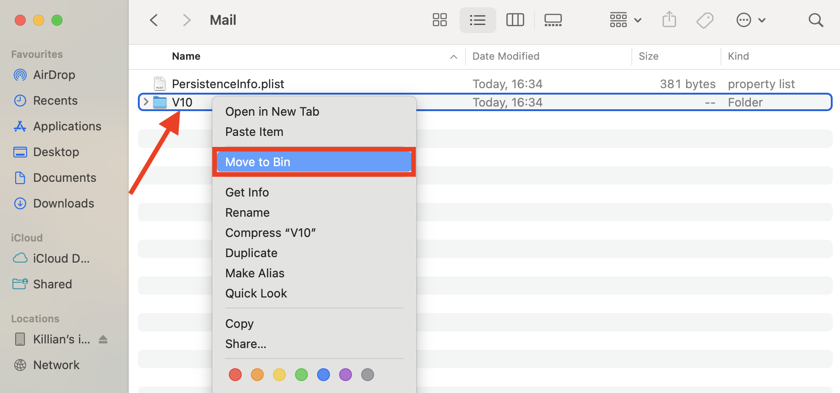Image resolution: width=840 pixels, height=393 pixels.
Task: Click the Share toolbar icon
Action: coord(670,20)
